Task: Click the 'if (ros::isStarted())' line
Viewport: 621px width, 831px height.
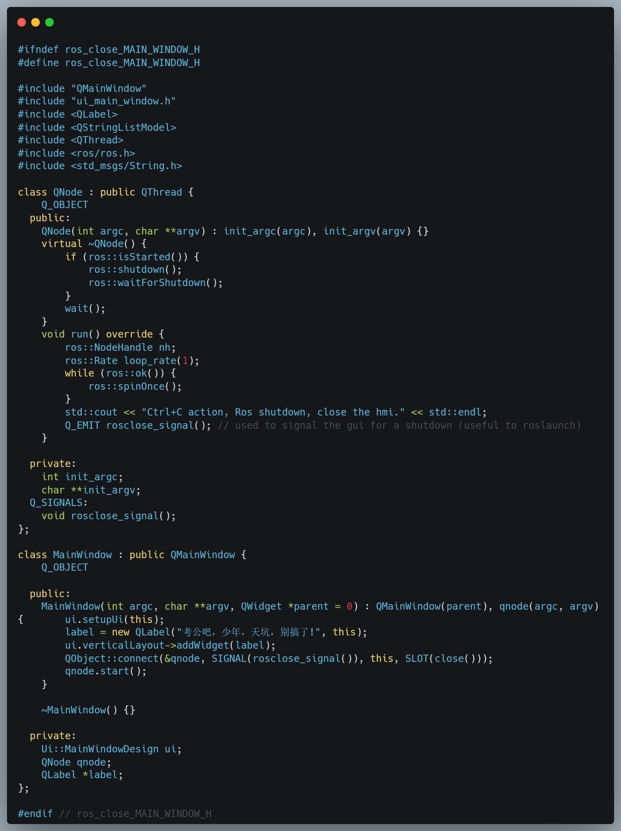Action: tap(132, 257)
